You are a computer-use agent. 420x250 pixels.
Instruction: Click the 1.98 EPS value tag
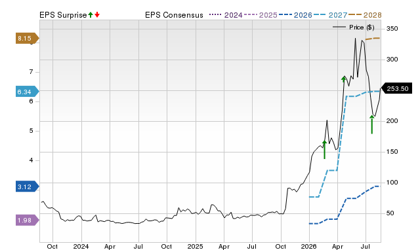[28, 221]
